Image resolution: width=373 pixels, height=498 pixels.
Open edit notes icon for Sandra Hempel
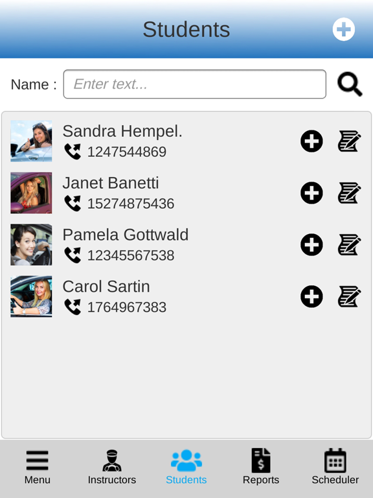click(x=349, y=141)
